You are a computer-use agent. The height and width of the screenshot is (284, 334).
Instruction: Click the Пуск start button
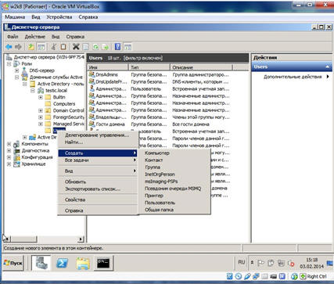13,263
